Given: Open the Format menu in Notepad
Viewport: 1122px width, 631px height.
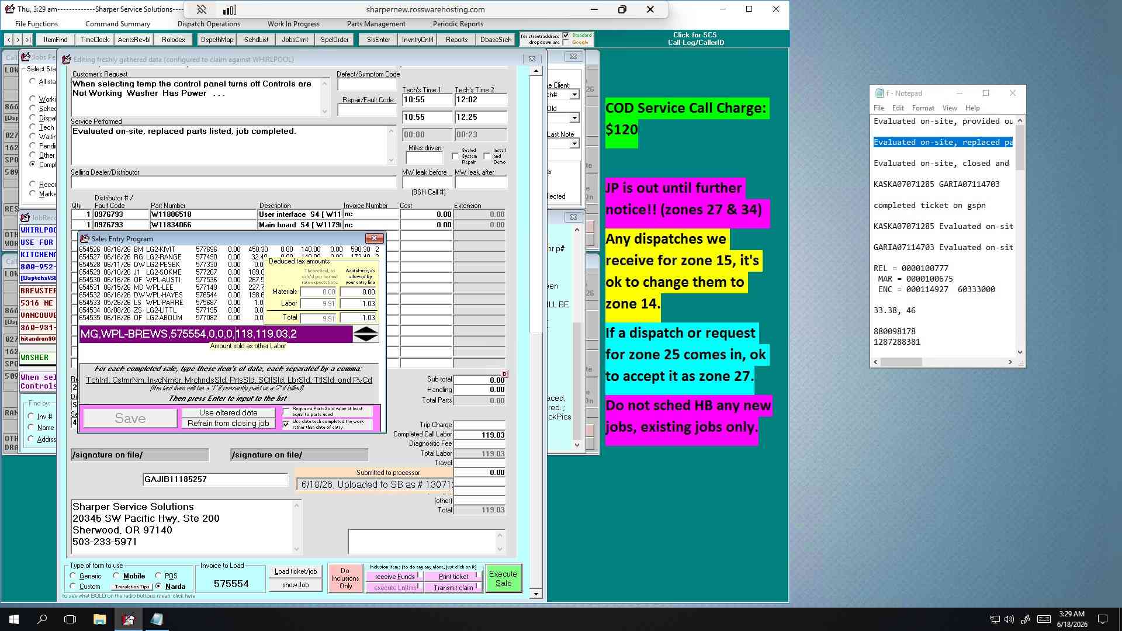Looking at the screenshot, I should (x=923, y=108).
